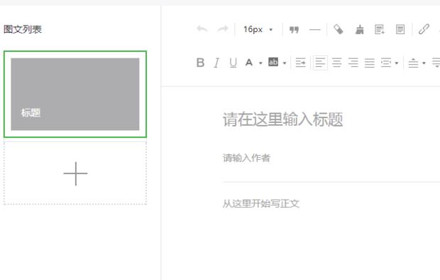440x280 pixels.
Task: Toggle underline formatting
Action: (233, 63)
